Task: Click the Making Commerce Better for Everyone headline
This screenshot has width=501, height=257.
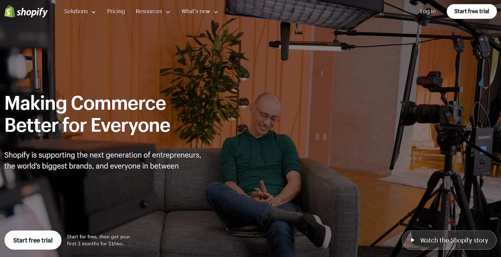Action: tap(87, 114)
